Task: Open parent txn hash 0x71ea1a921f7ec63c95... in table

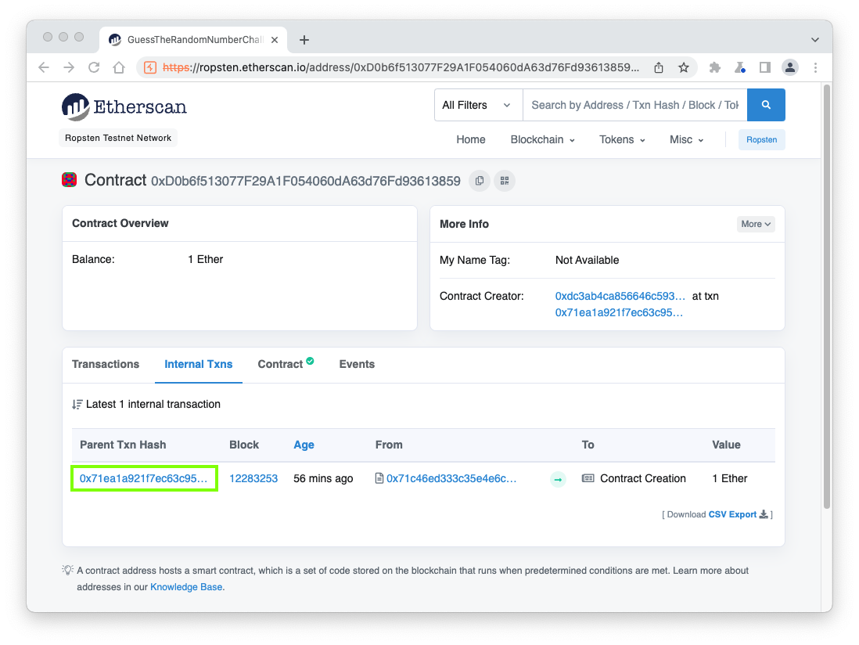Action: point(143,478)
